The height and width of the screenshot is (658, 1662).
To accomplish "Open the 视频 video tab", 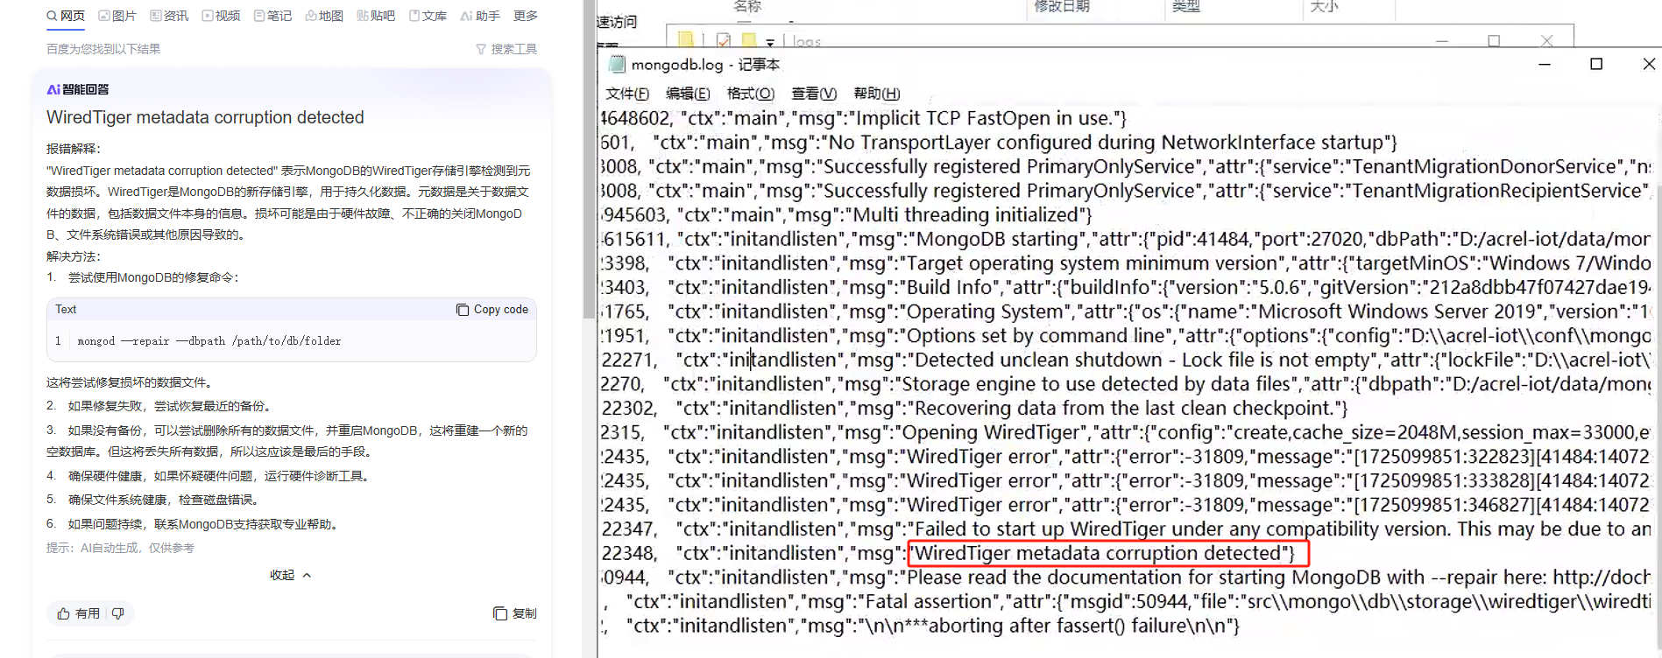I will (221, 16).
